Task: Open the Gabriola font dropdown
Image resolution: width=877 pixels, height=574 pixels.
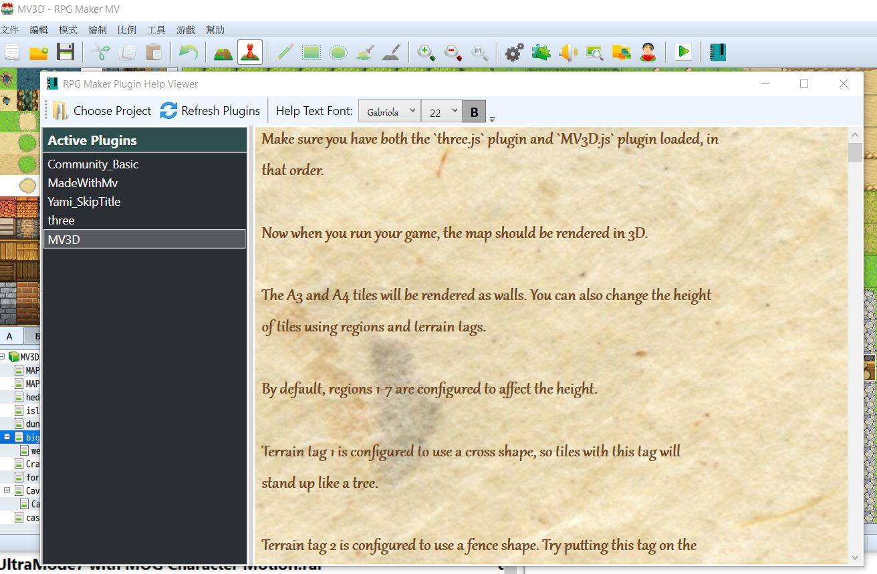Action: click(x=389, y=112)
